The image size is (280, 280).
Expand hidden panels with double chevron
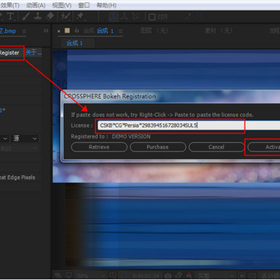click(x=46, y=30)
